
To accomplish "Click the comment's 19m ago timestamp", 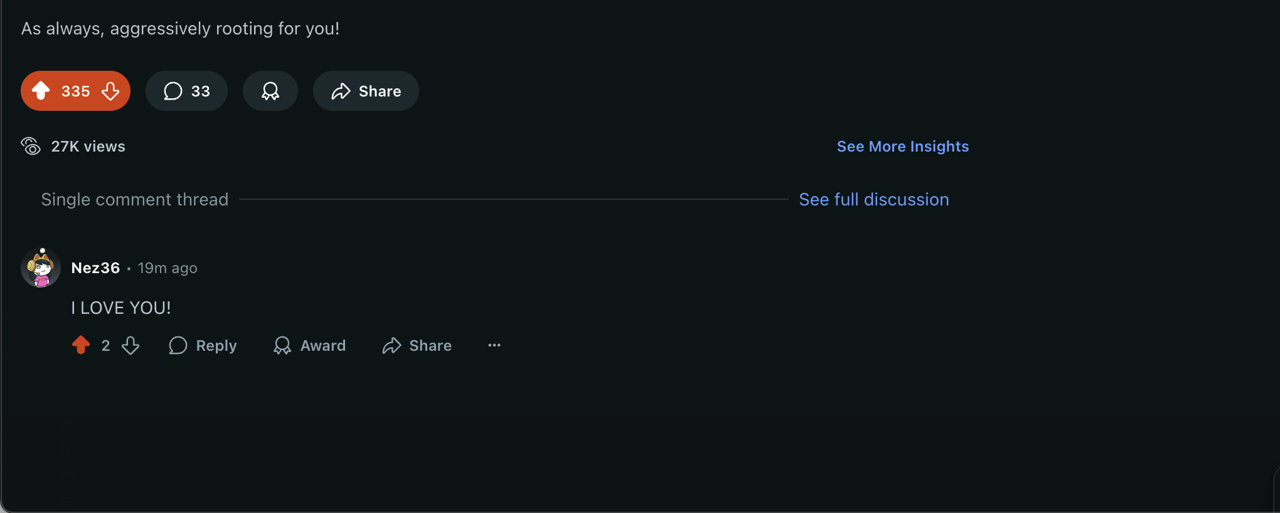I will (x=168, y=268).
